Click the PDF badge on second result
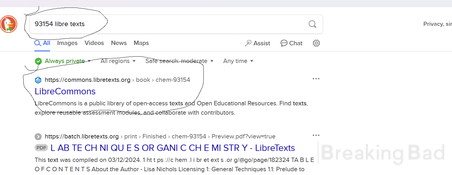This screenshot has height=175, width=452. pyautogui.click(x=41, y=148)
